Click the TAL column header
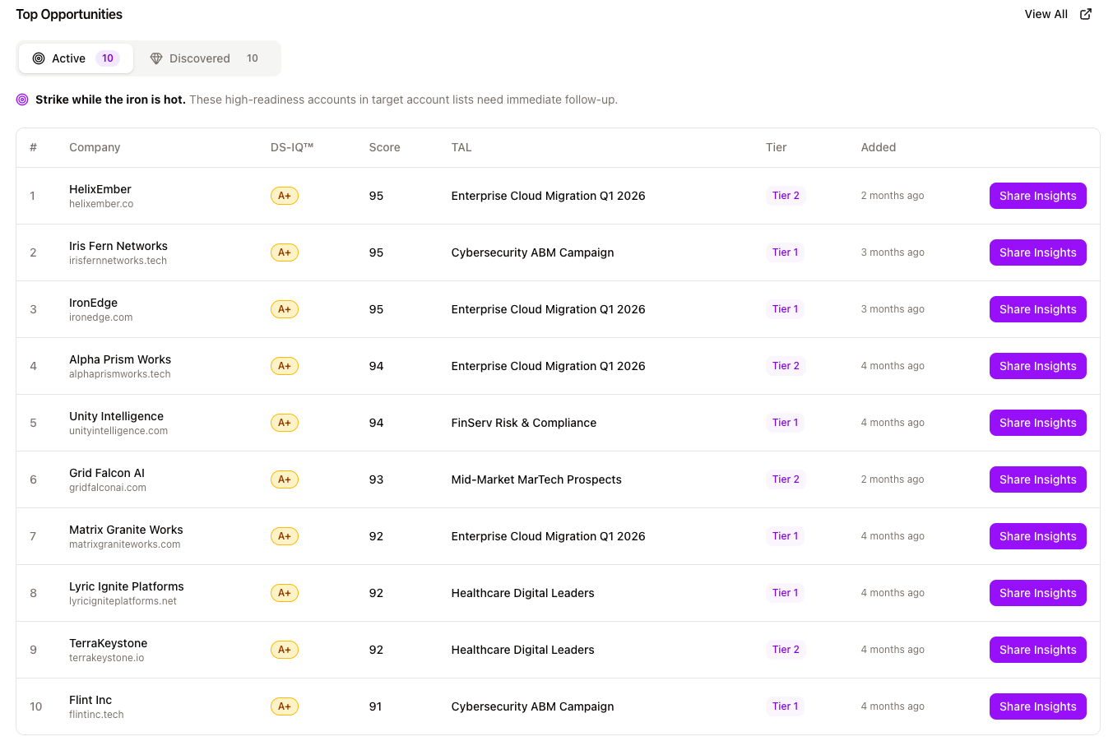This screenshot has height=741, width=1113. [x=461, y=147]
